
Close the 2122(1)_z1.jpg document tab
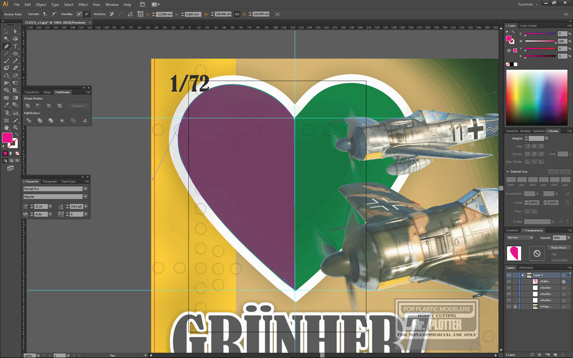click(x=90, y=22)
